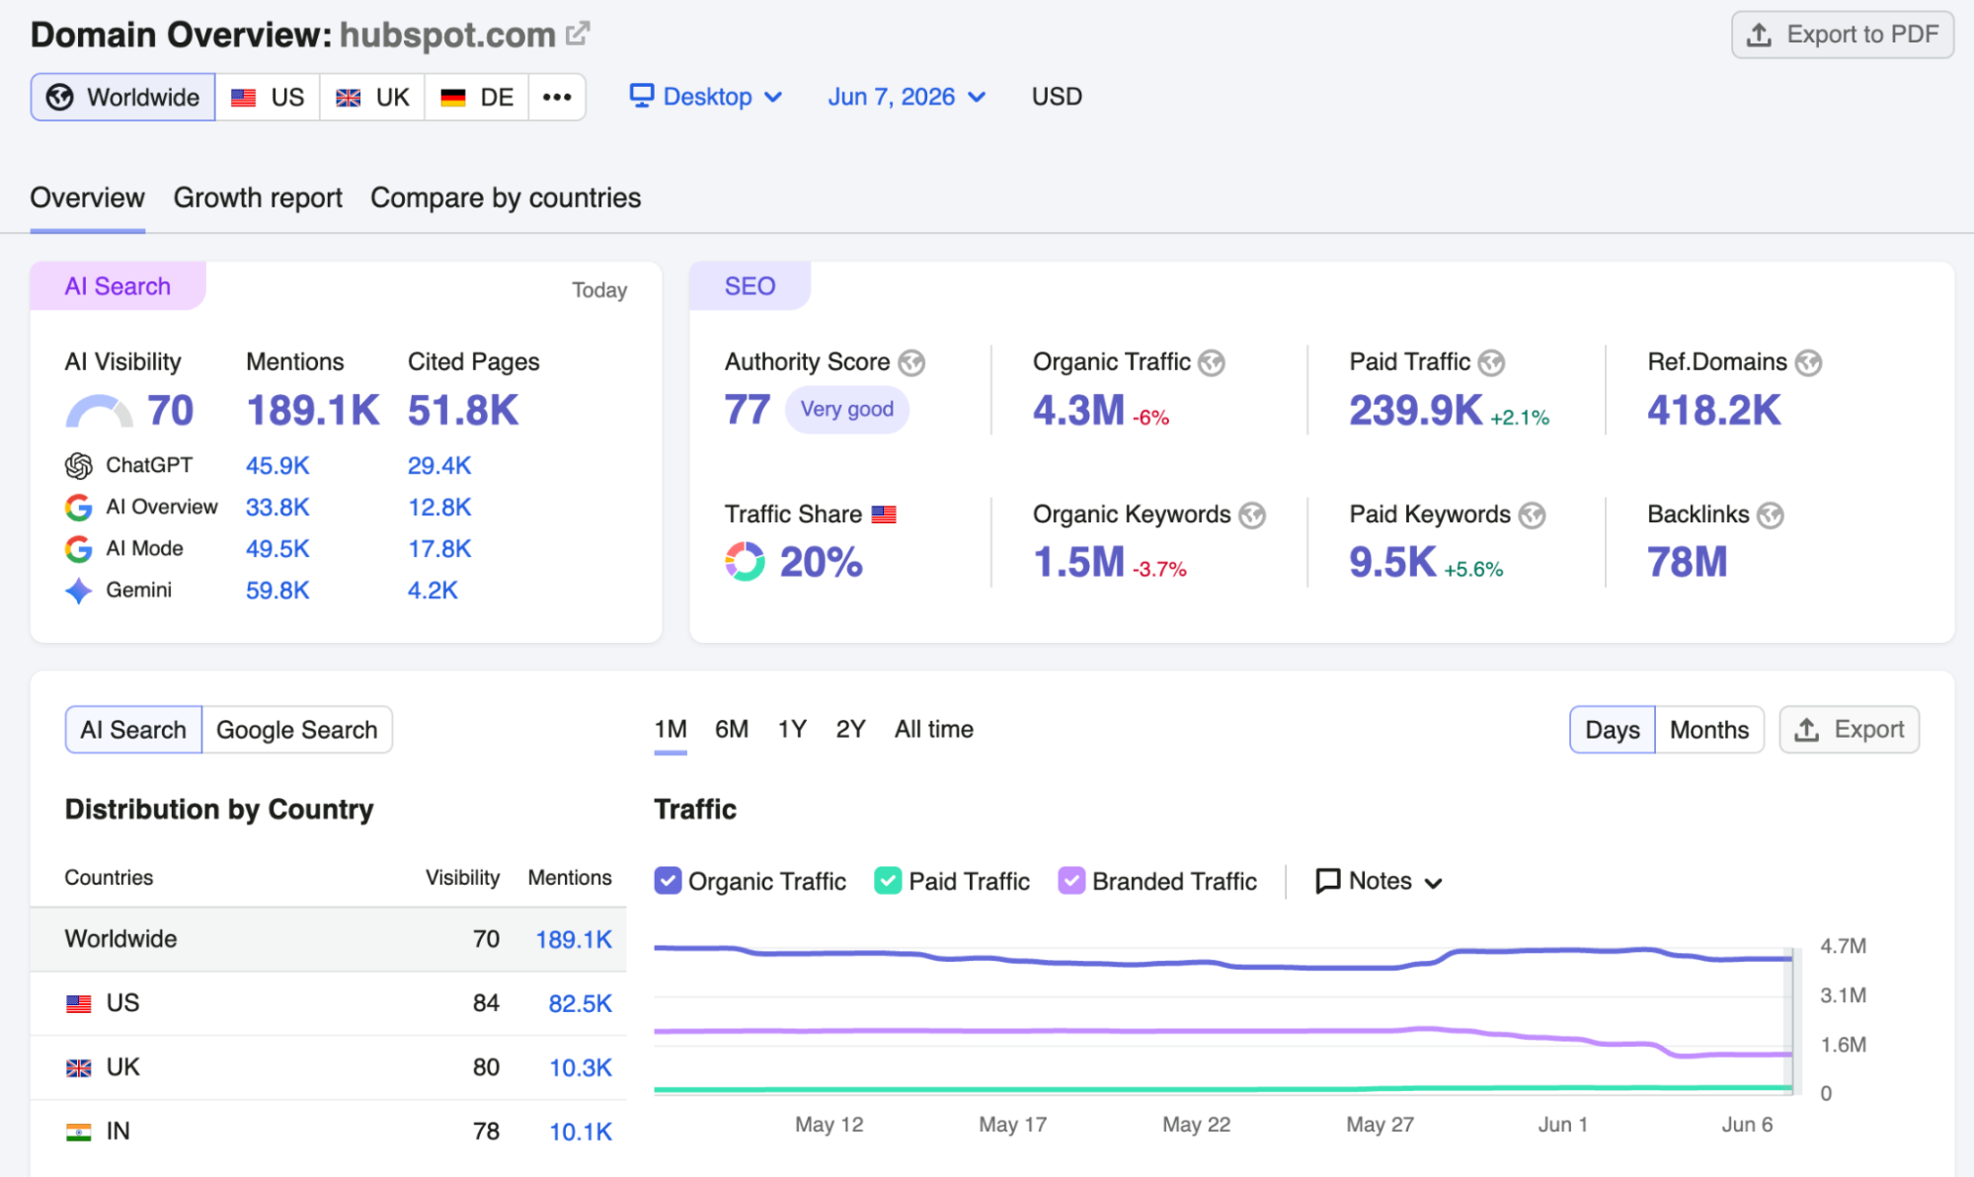Screen dimensions: 1974x1177
Task: Click the Authority Score globe info icon
Action: (x=911, y=363)
